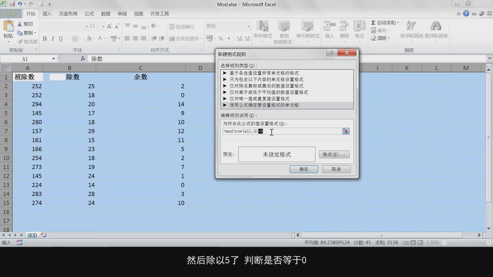493x277 pixels.
Task: Expand the formula bar chevron
Action: pos(489,58)
